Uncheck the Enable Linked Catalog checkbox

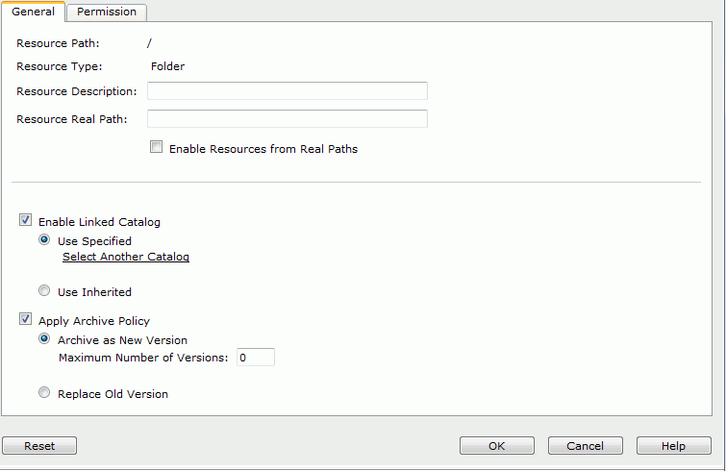pos(25,220)
